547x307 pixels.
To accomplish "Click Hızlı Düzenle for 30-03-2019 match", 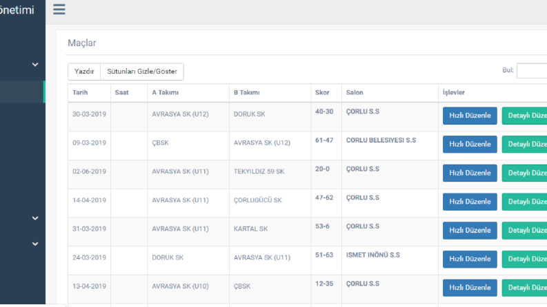I will coord(470,116).
